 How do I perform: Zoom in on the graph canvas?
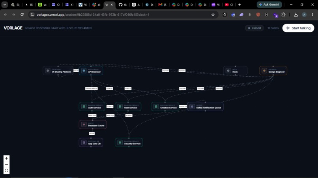coord(6,158)
